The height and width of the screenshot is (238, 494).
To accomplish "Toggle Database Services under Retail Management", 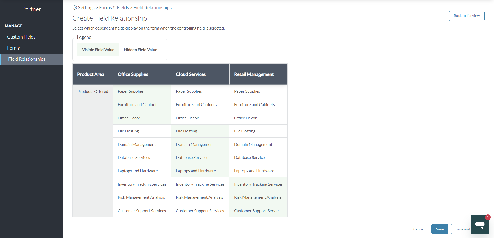I will (258, 157).
